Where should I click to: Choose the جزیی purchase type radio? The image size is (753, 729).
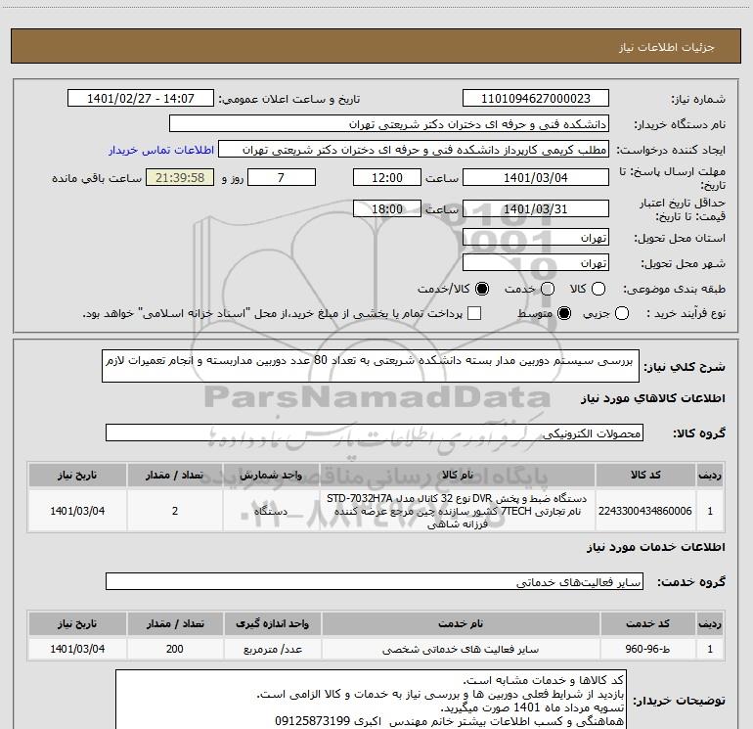tap(621, 313)
